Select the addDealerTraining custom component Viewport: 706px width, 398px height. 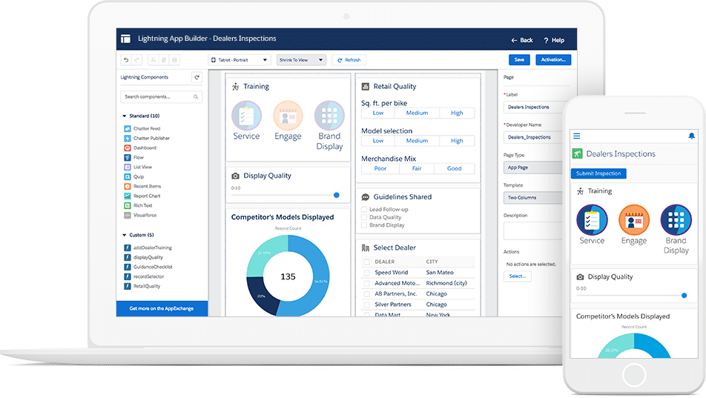click(148, 248)
